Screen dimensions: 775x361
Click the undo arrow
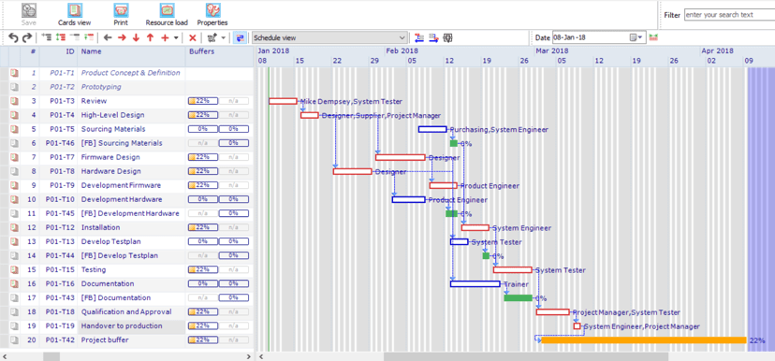pos(14,37)
